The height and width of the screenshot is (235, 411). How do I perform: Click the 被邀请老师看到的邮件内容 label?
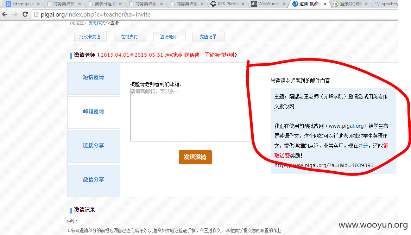[x=301, y=81]
